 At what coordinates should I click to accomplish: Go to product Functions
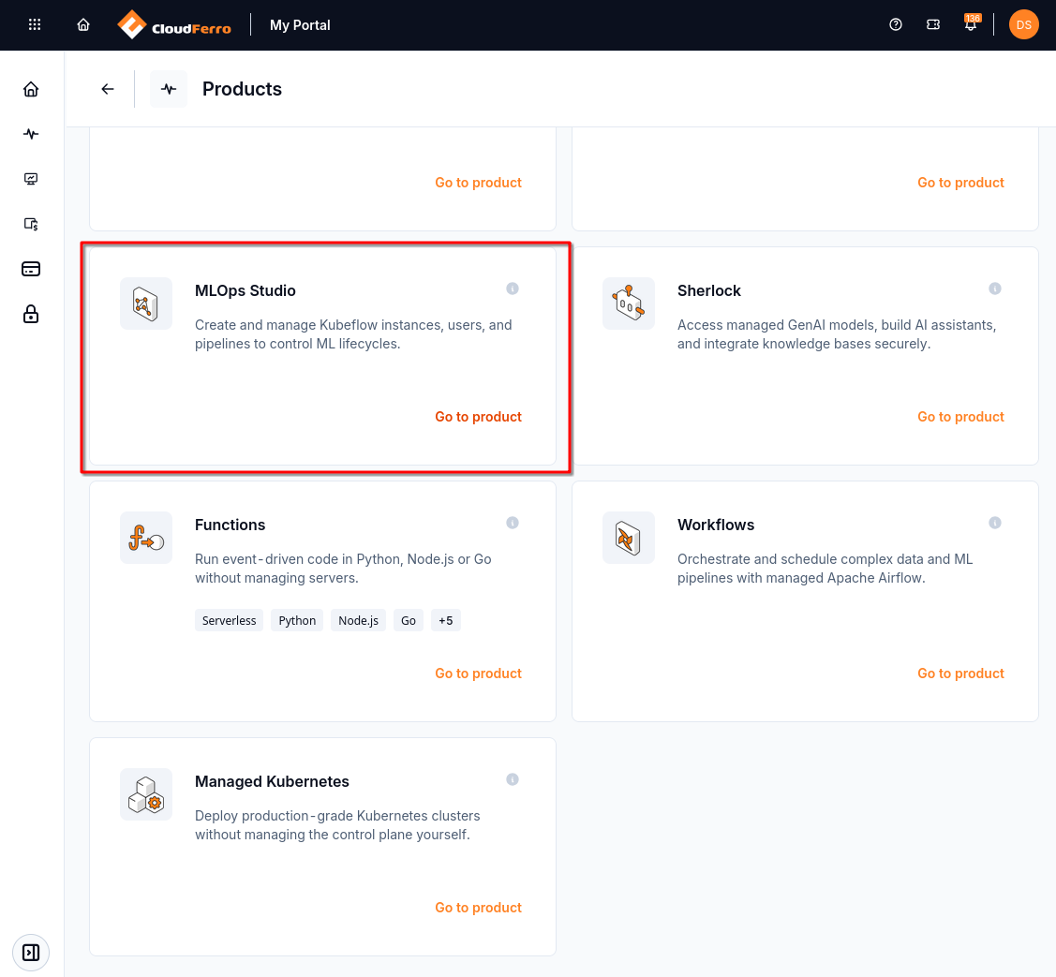[478, 674]
